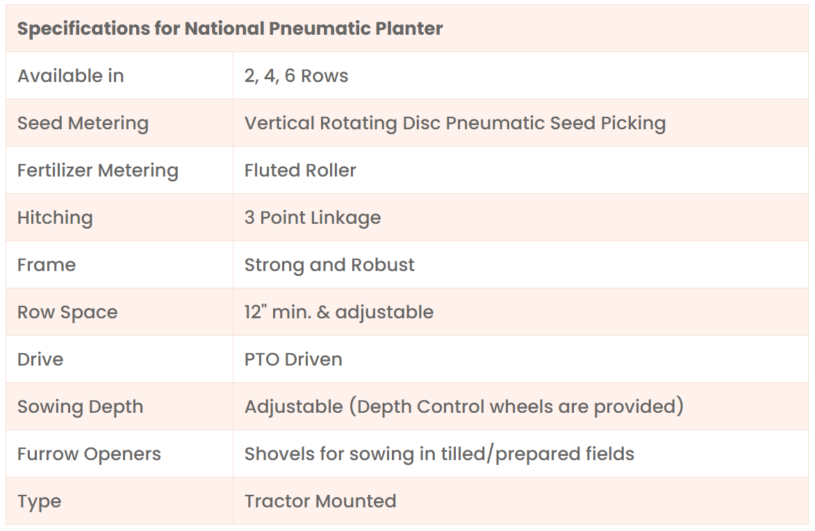The image size is (815, 531).
Task: Click the 'Available in' row label
Action: click(x=71, y=76)
